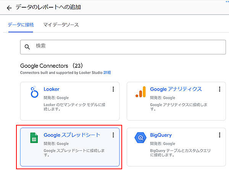
Task: Pick the BigQuery connector title
Action: 161,135
